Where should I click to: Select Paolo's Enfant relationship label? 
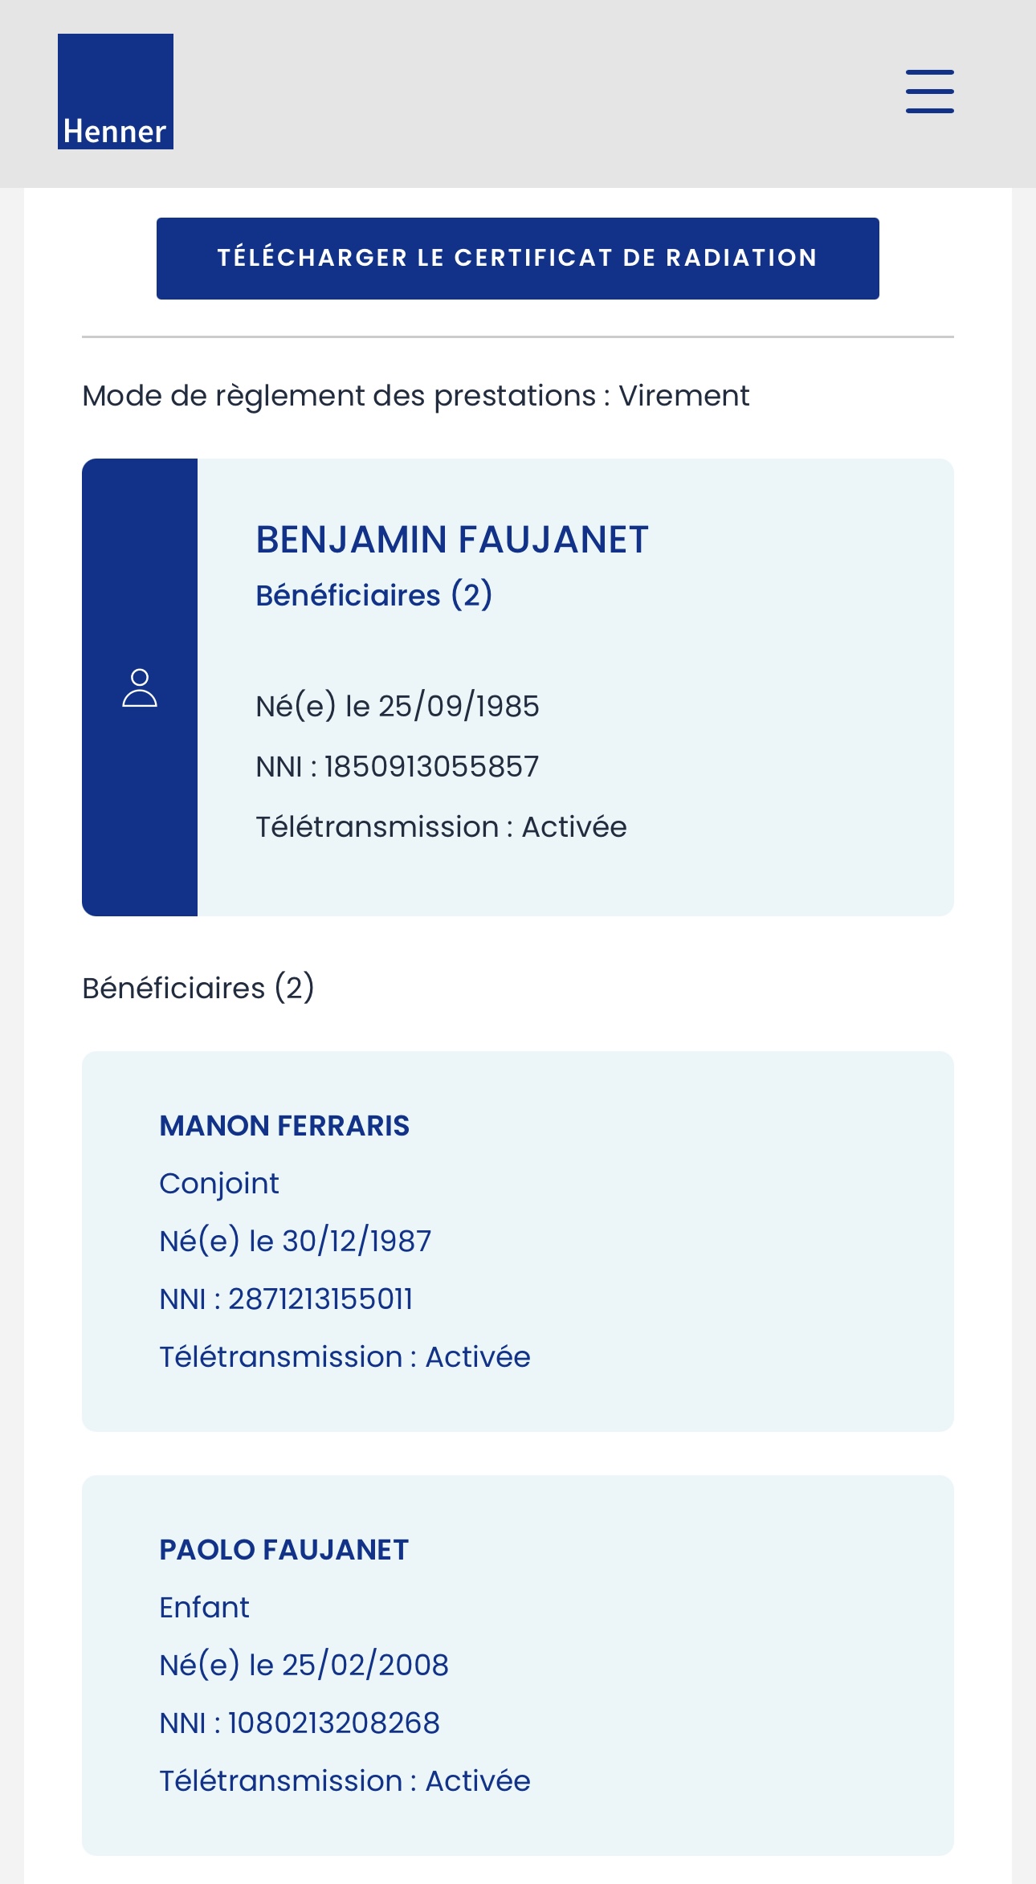[x=204, y=1608]
